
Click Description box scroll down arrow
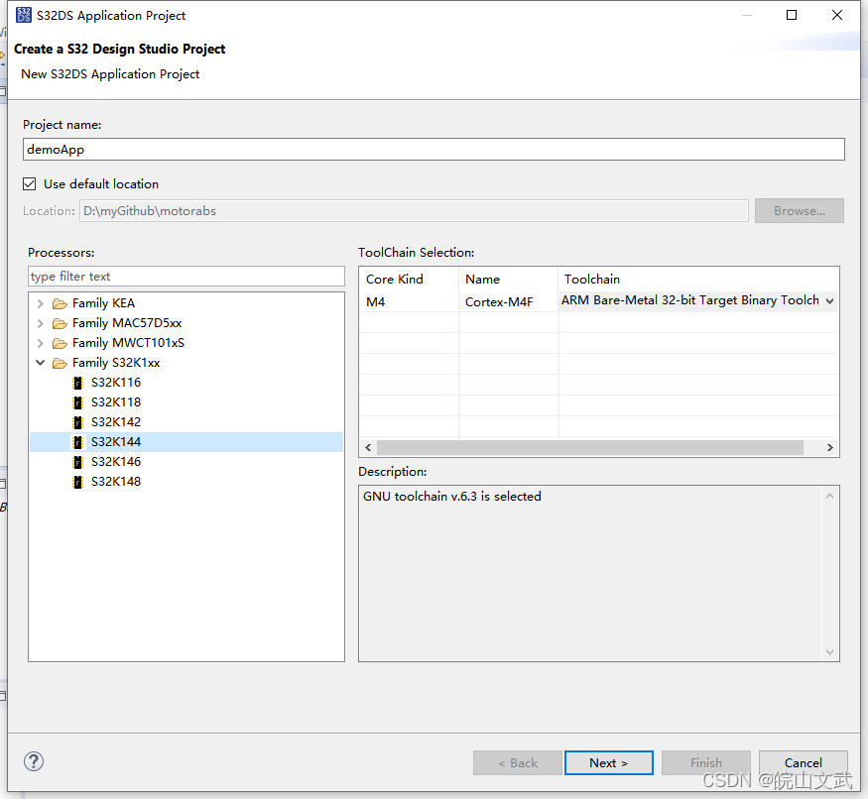[829, 652]
